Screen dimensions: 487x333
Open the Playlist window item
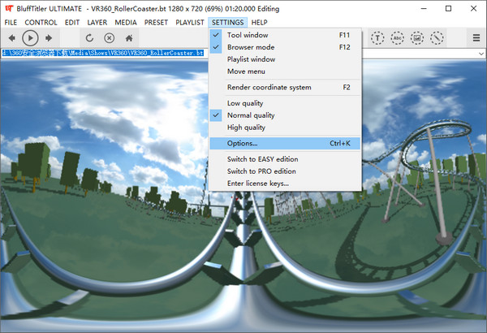tap(285, 59)
